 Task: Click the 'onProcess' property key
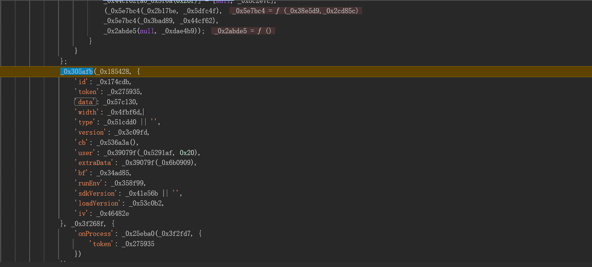click(x=94, y=234)
